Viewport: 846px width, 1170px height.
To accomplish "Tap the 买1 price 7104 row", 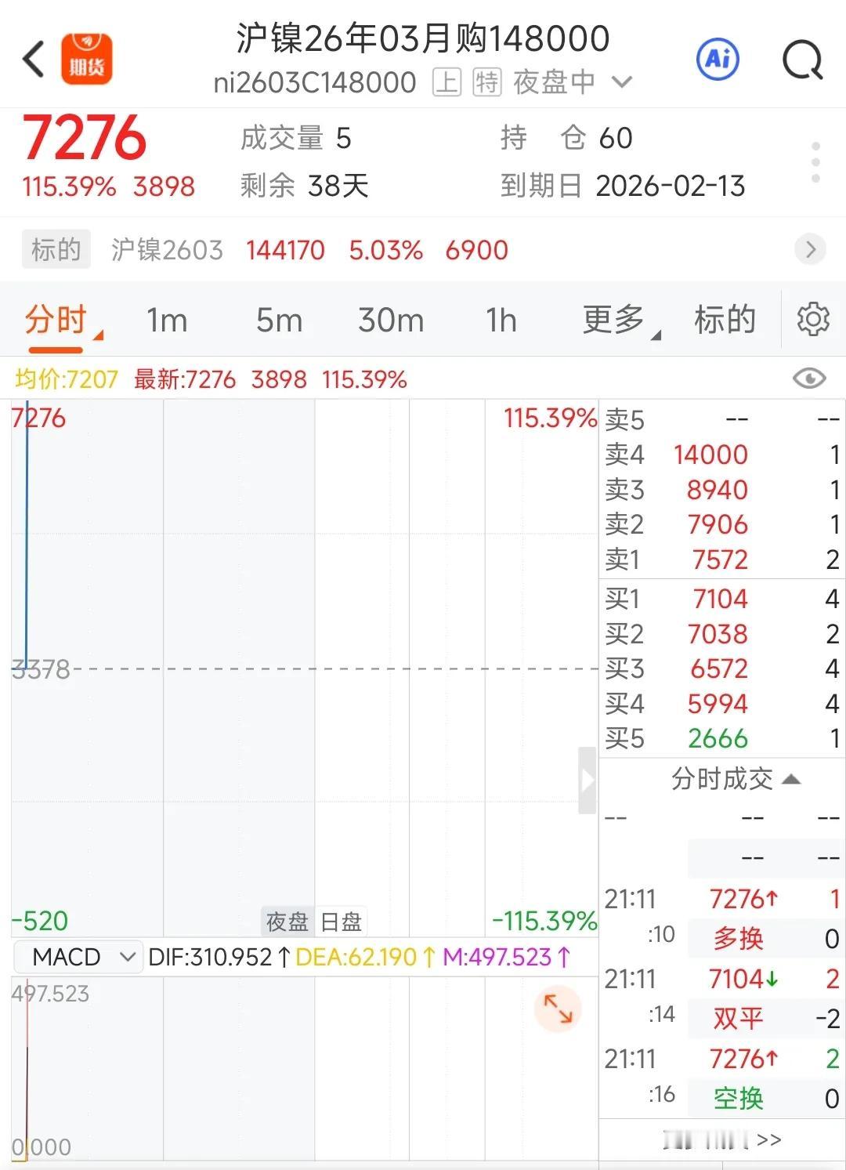I will click(721, 599).
